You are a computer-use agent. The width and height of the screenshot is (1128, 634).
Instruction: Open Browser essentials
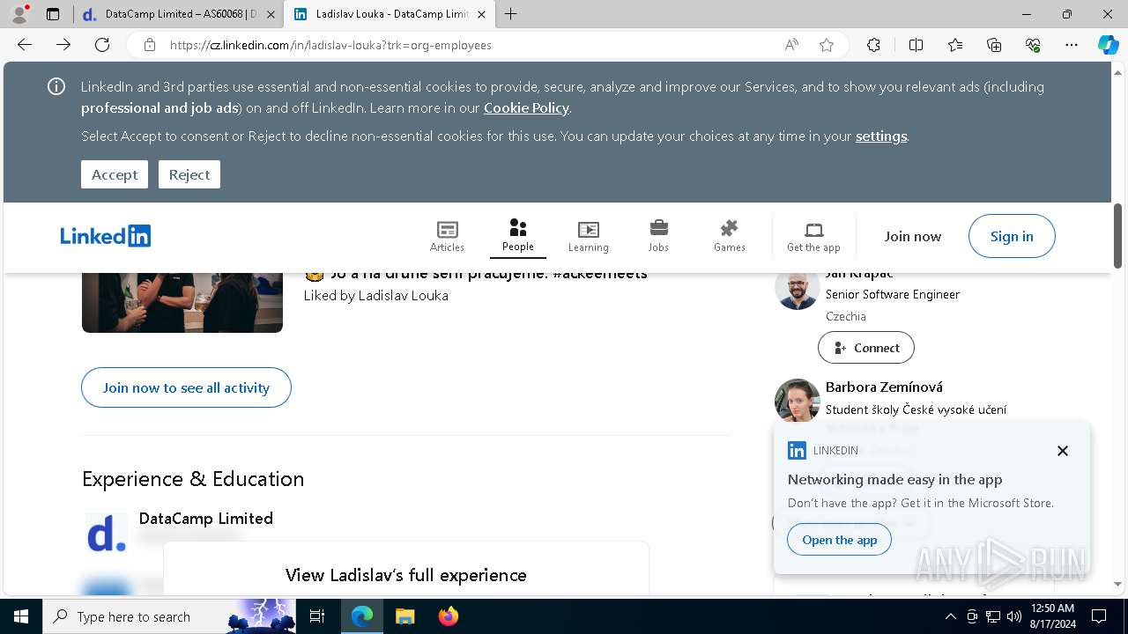pos(1033,45)
